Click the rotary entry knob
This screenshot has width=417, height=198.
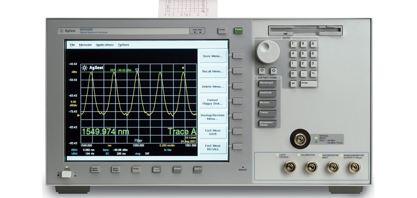pyautogui.click(x=268, y=52)
